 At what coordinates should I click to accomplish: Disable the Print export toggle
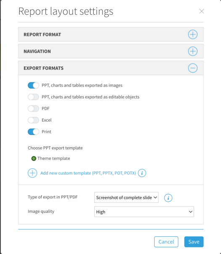coord(33,132)
